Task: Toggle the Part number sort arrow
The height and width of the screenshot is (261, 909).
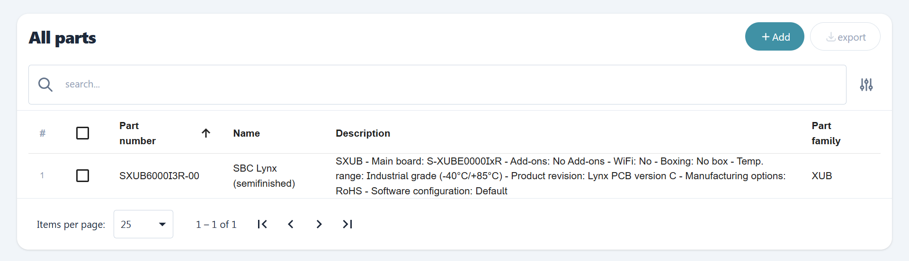Action: click(x=206, y=133)
